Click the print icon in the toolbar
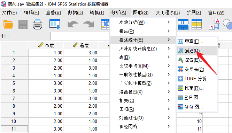This screenshot has height=133, width=232. 37,24
